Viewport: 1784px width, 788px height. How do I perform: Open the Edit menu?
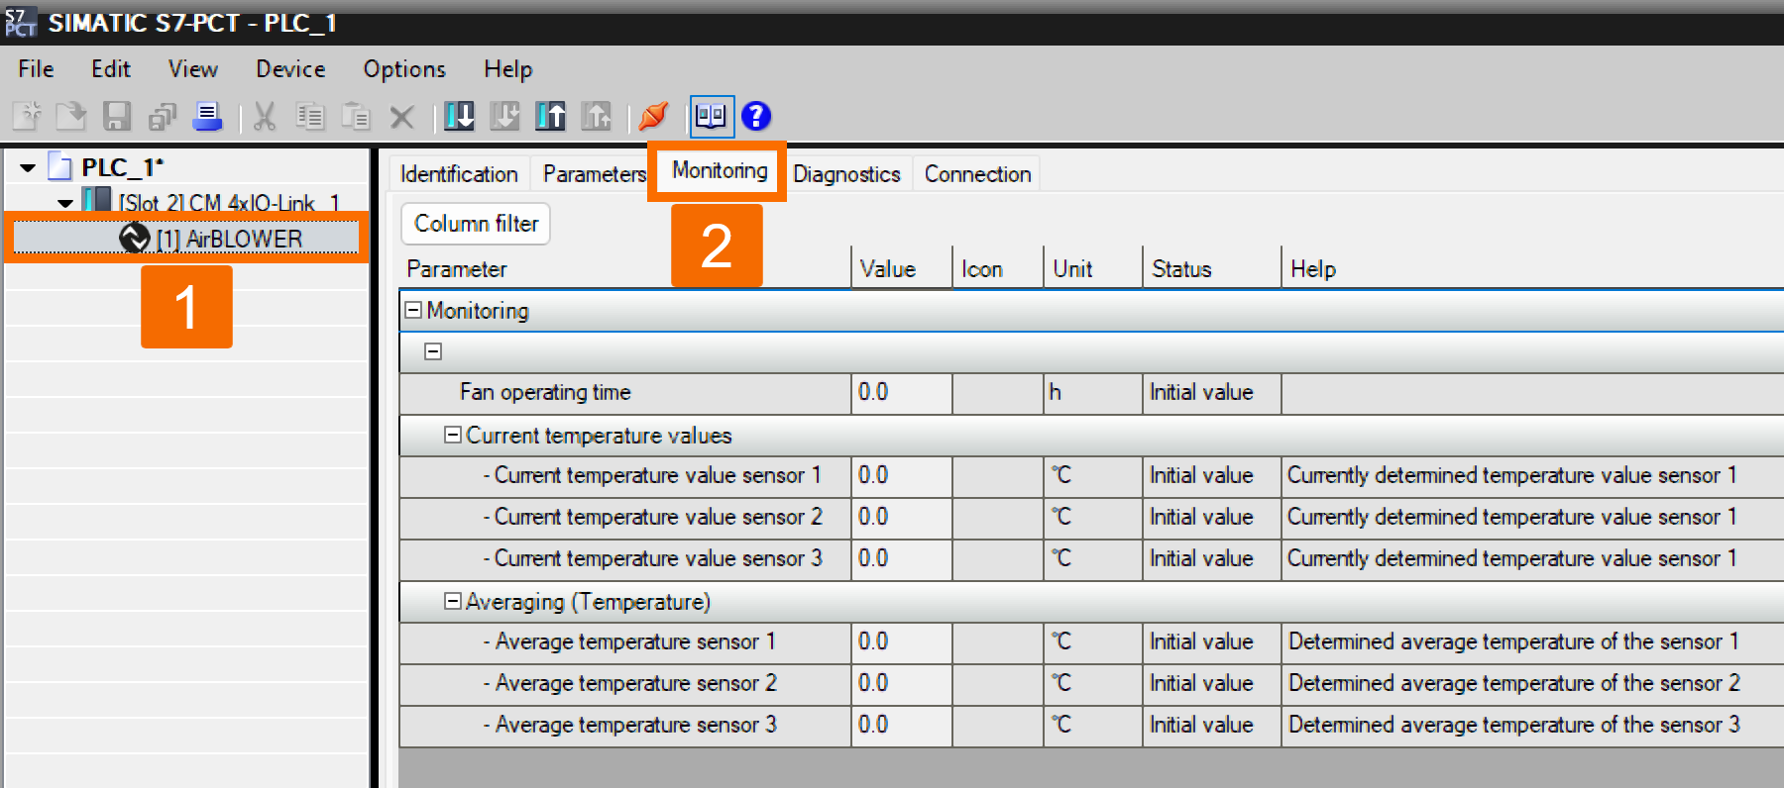(x=111, y=69)
